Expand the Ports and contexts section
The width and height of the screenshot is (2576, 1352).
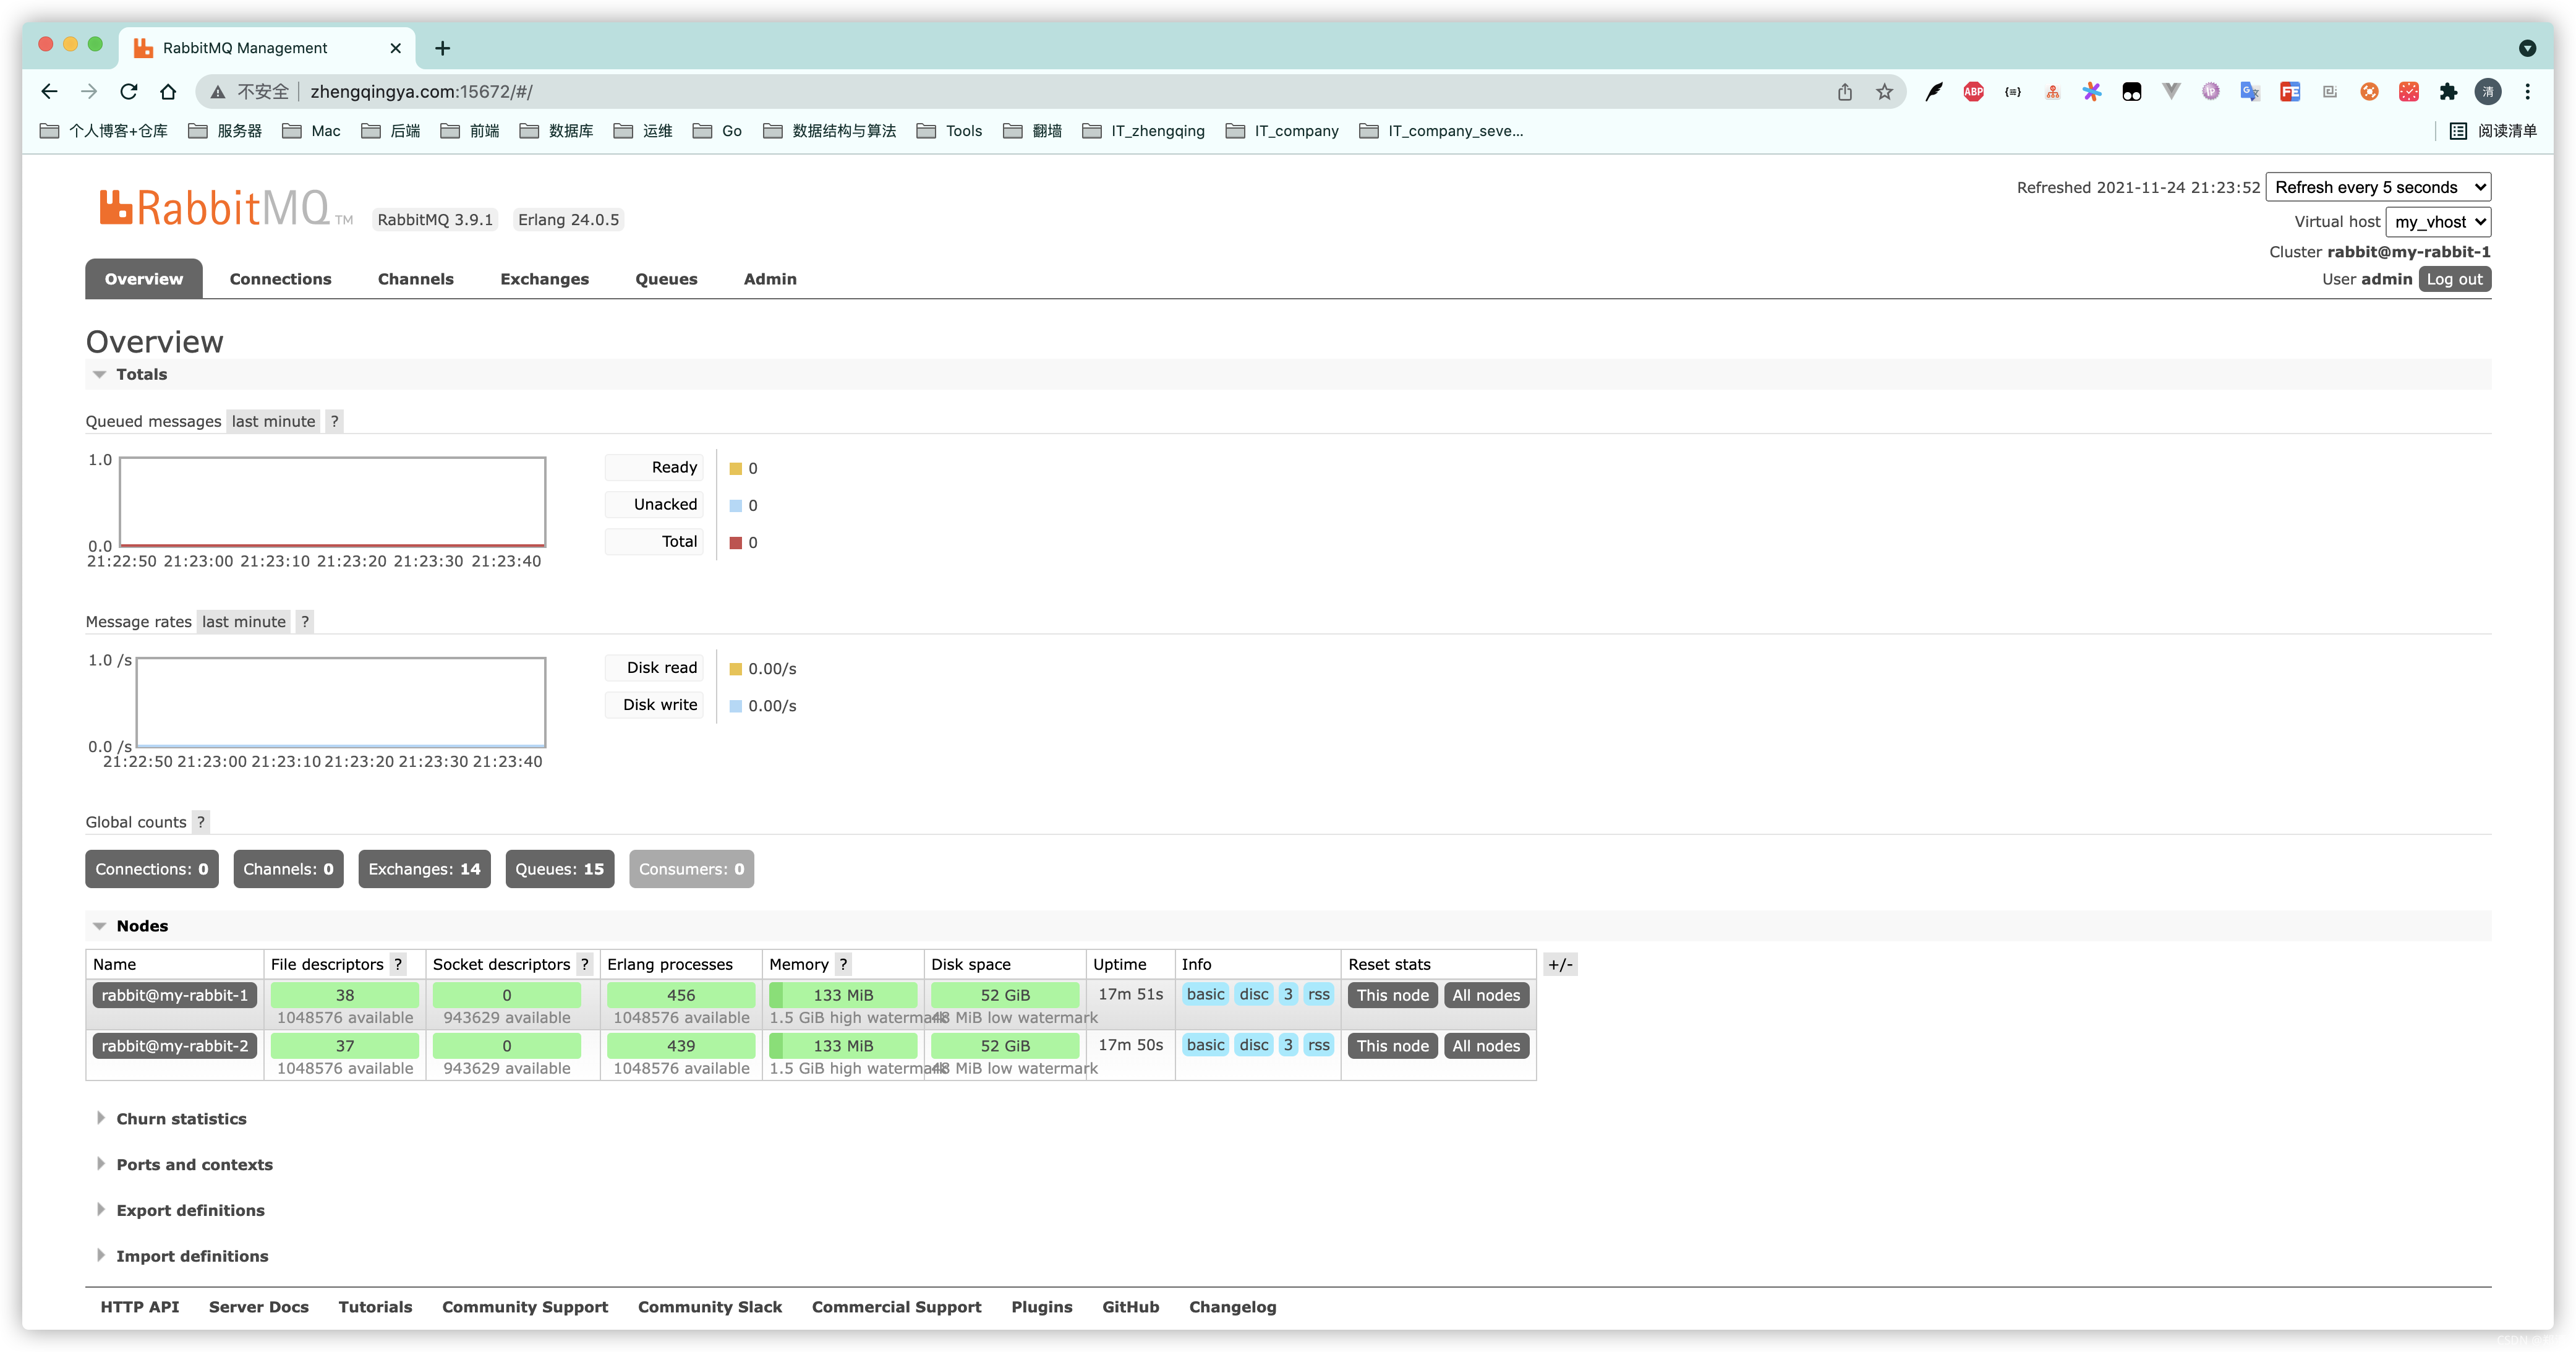pos(193,1165)
